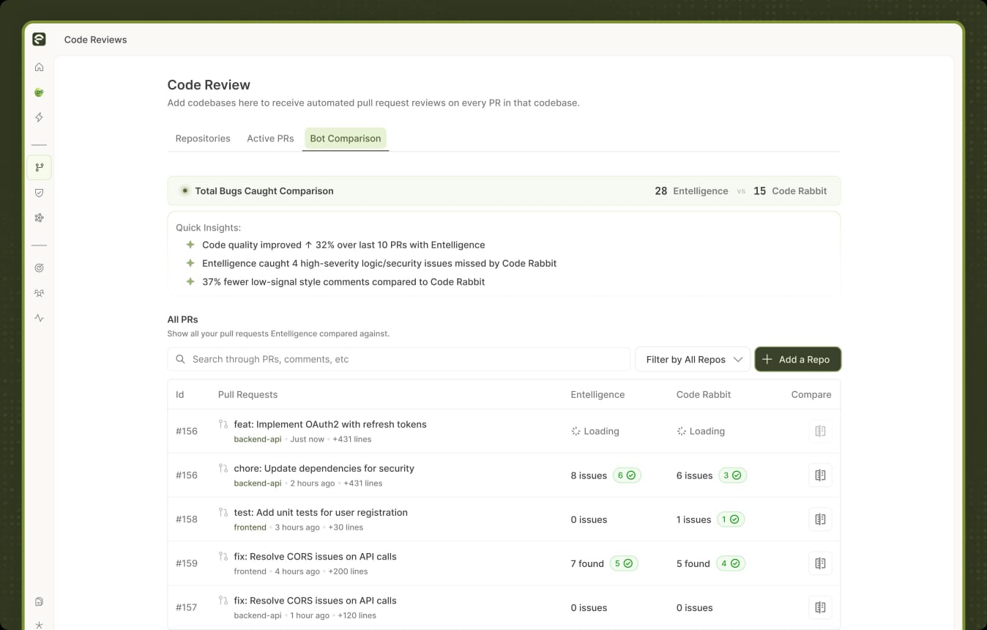Click the 4 resolved badge in row #159

pyautogui.click(x=730, y=563)
